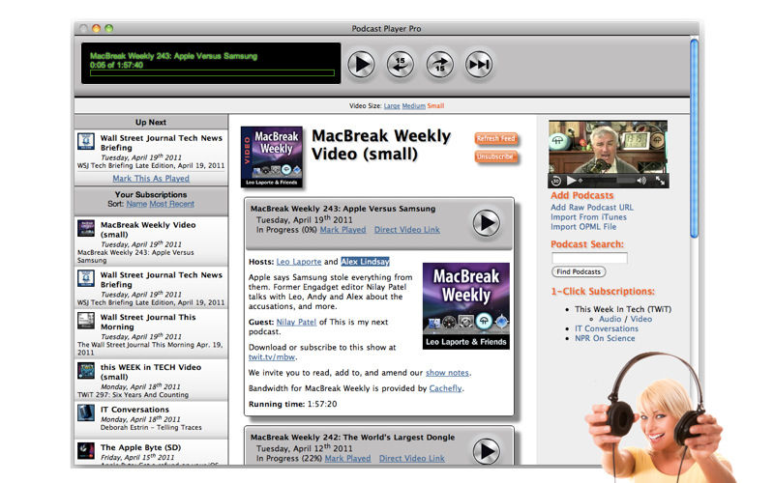774x483 pixels.
Task: Subscribe to This Week In Tech Audio
Action: [610, 319]
